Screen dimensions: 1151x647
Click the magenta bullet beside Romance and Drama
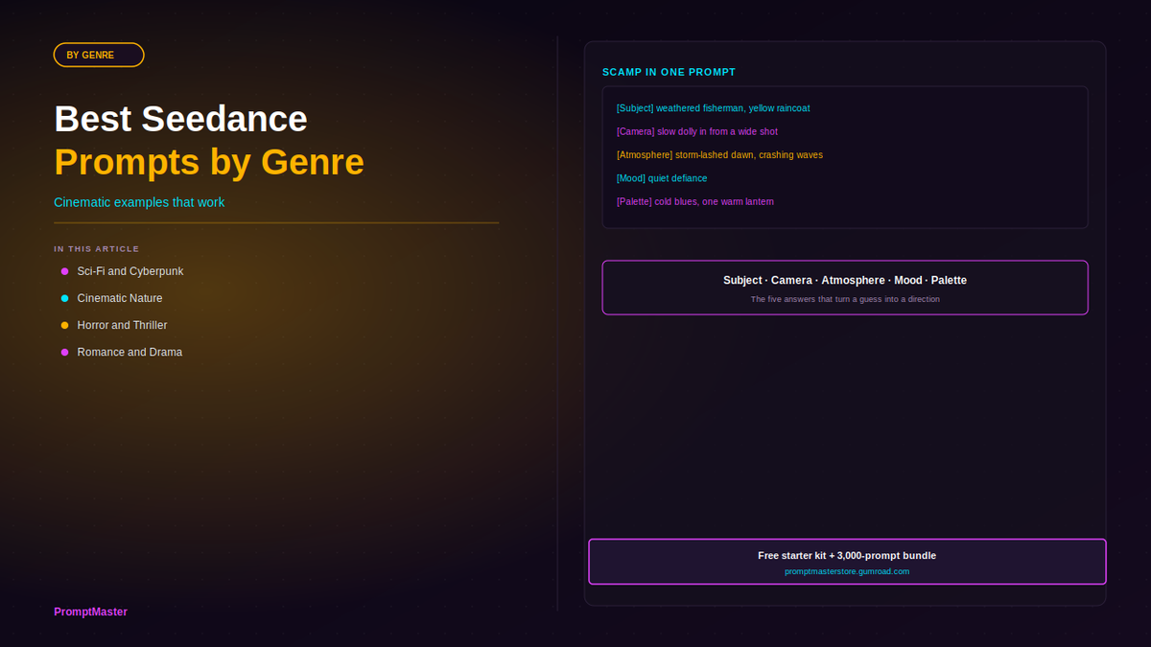[65, 352]
